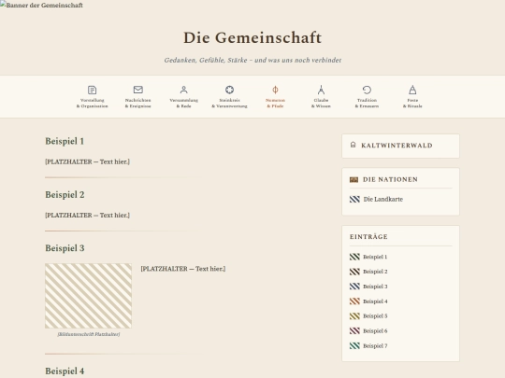Open the Versammlung person icon in navigation
505x378 pixels.
click(x=183, y=90)
